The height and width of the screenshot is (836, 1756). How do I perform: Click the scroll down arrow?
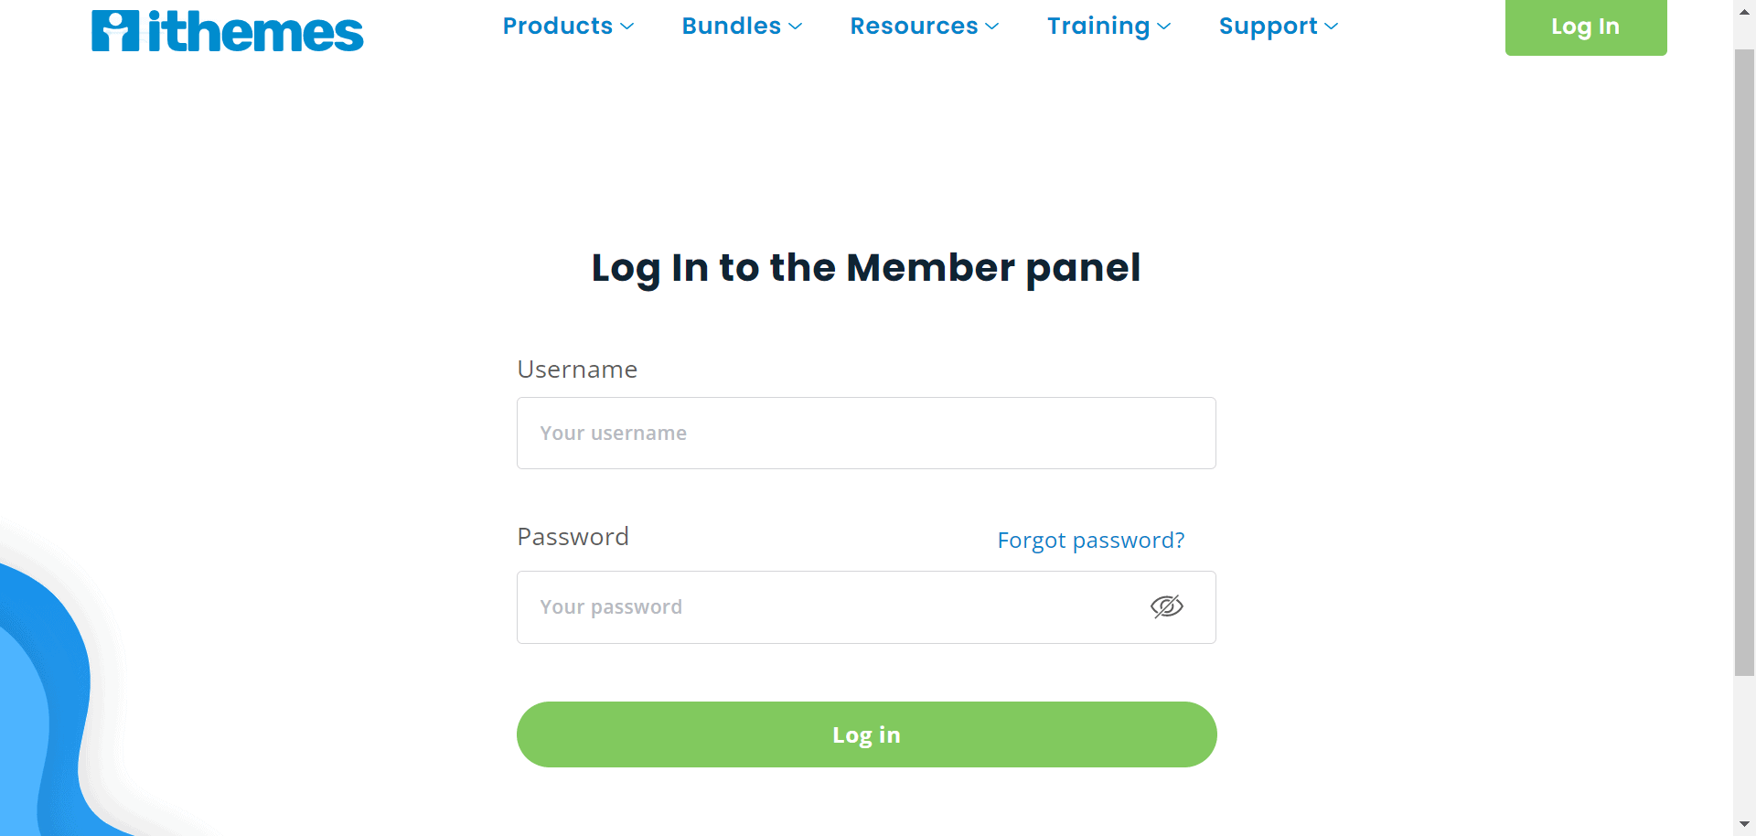tap(1743, 824)
